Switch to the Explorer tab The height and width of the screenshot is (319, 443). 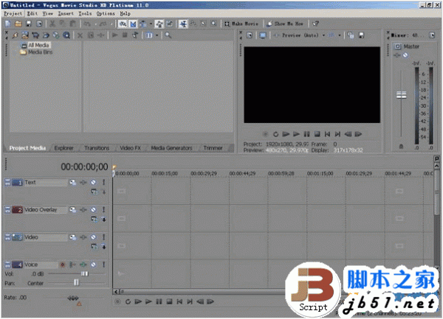click(63, 148)
